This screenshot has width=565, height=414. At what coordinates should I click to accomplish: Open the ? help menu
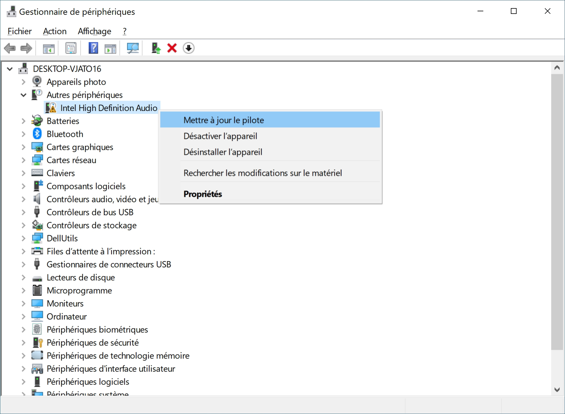(125, 31)
